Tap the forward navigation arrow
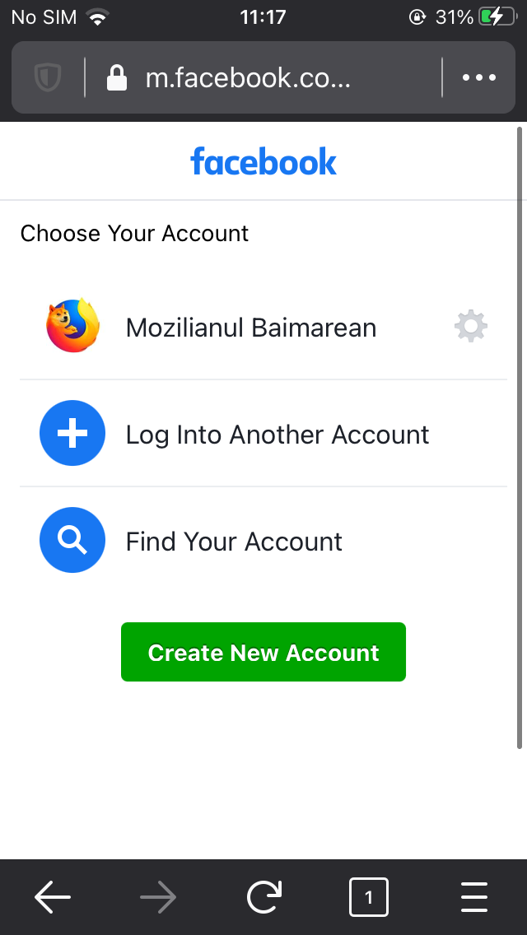 tap(158, 897)
